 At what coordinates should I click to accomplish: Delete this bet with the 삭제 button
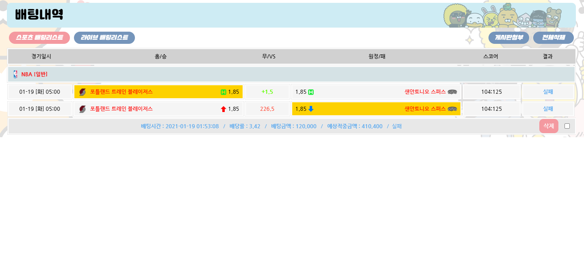tap(549, 126)
